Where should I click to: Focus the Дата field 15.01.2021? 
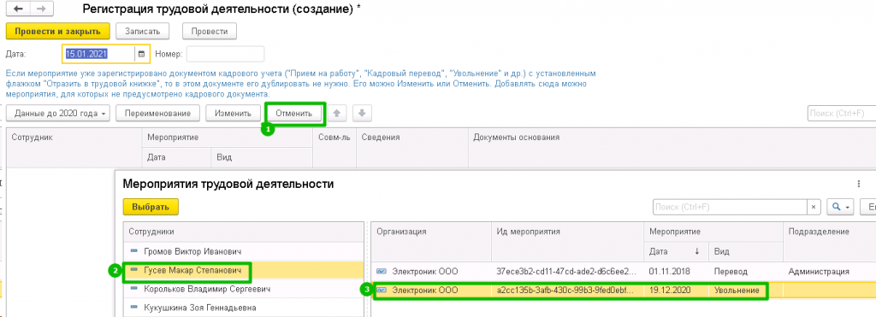click(98, 54)
